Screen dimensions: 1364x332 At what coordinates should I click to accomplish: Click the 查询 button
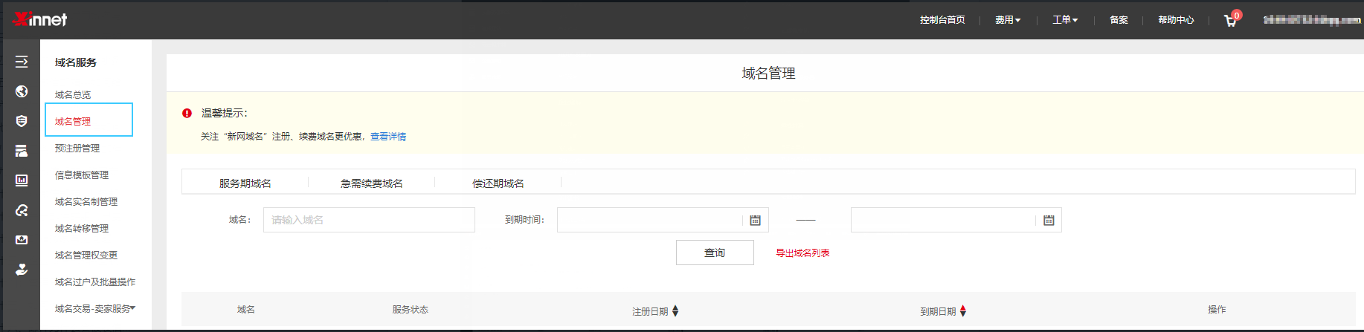tap(715, 253)
